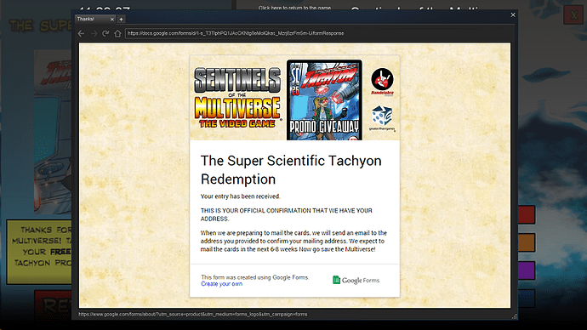The image size is (587, 330).
Task: Go back in the overlay browser
Action: pos(81,33)
